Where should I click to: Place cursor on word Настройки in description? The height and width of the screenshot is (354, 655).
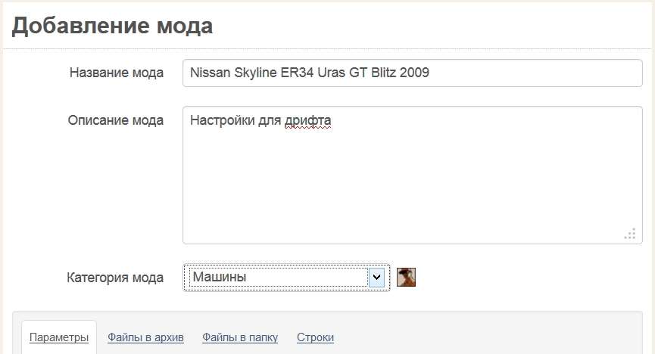point(222,120)
